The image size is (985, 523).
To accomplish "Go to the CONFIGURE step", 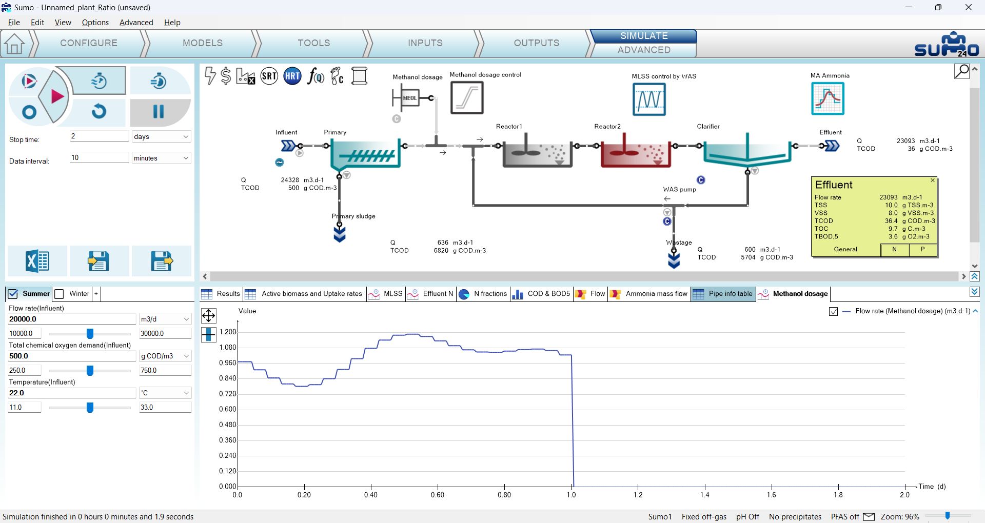I will 89,43.
